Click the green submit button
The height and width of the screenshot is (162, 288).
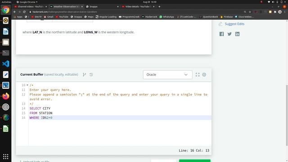[x=195, y=161]
